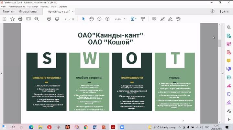Image resolution: width=233 pixels, height=130 pixels.
Task: Go to previous page arrow
Action: tap(49, 19)
